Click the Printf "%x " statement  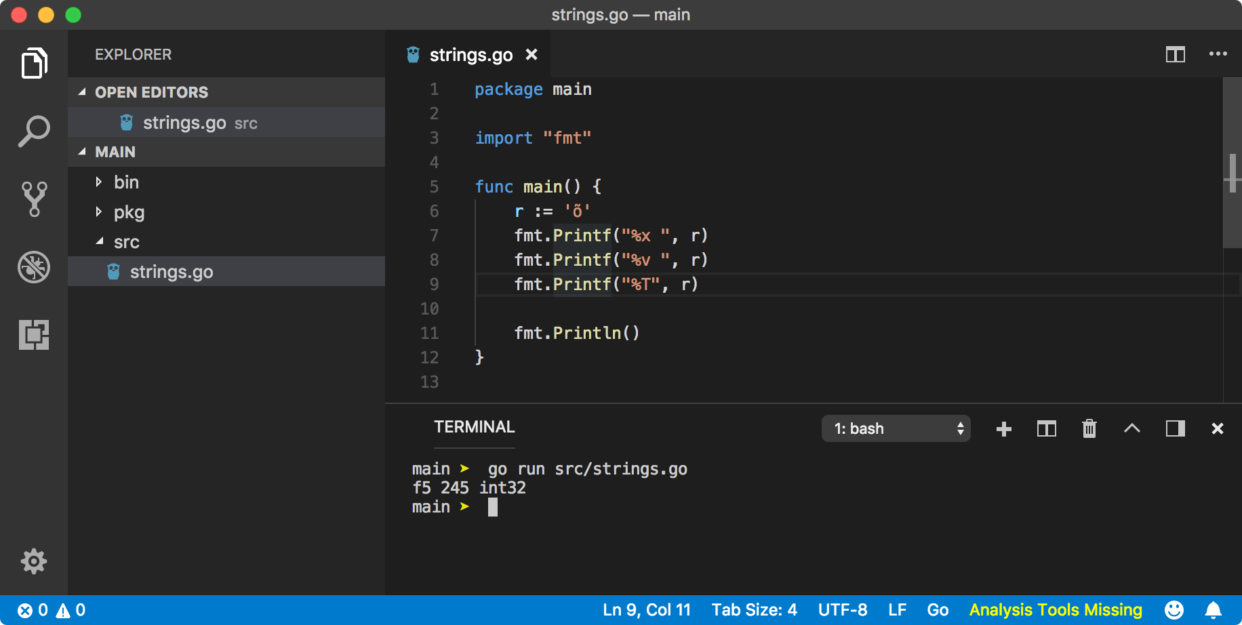point(611,236)
